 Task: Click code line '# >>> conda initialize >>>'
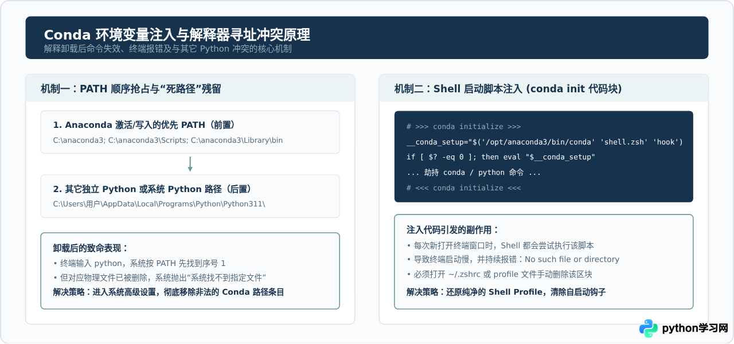coord(463,127)
